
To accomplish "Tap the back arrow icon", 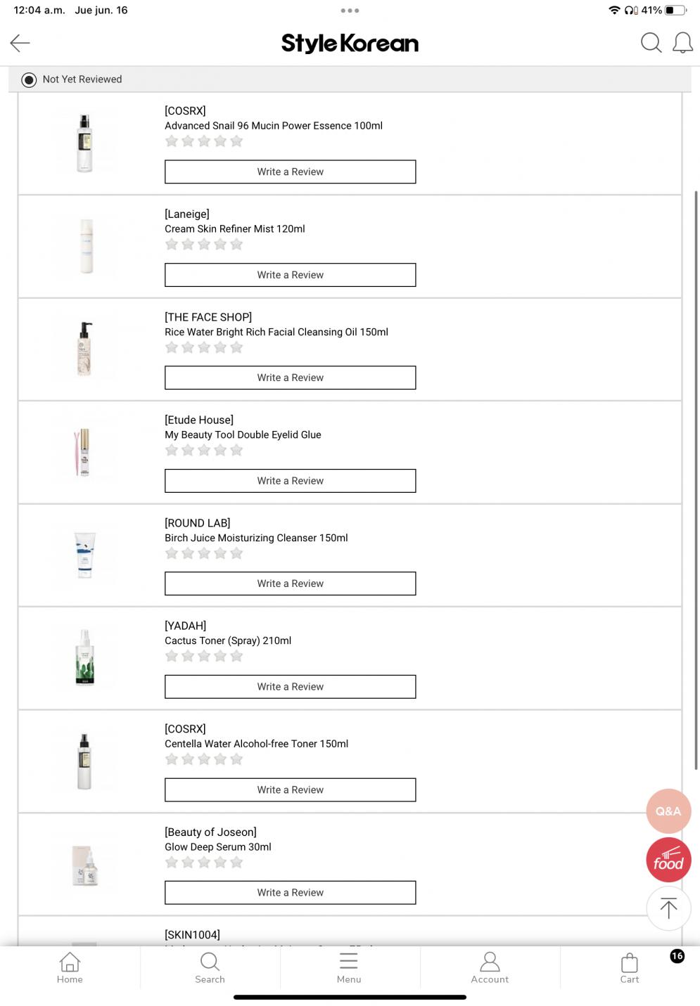I will 20,44.
